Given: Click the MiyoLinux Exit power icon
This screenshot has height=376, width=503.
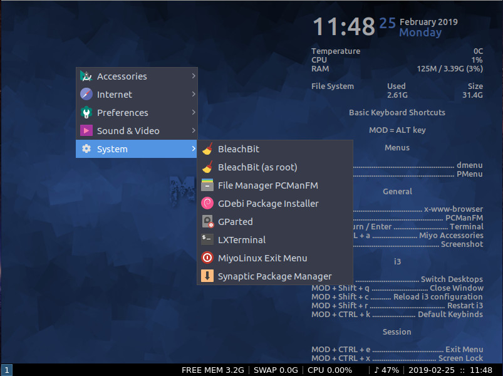Looking at the screenshot, I should click(x=207, y=258).
